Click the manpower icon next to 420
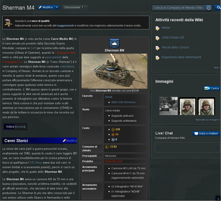Viewport: 221px width, 201px height. click(113, 129)
